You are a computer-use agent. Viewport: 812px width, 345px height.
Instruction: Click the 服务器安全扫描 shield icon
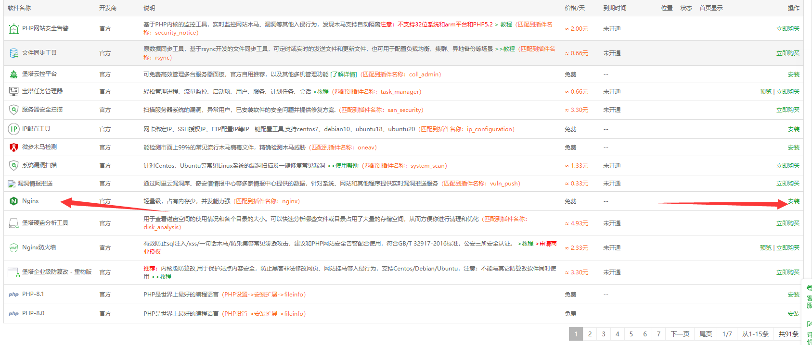(13, 110)
